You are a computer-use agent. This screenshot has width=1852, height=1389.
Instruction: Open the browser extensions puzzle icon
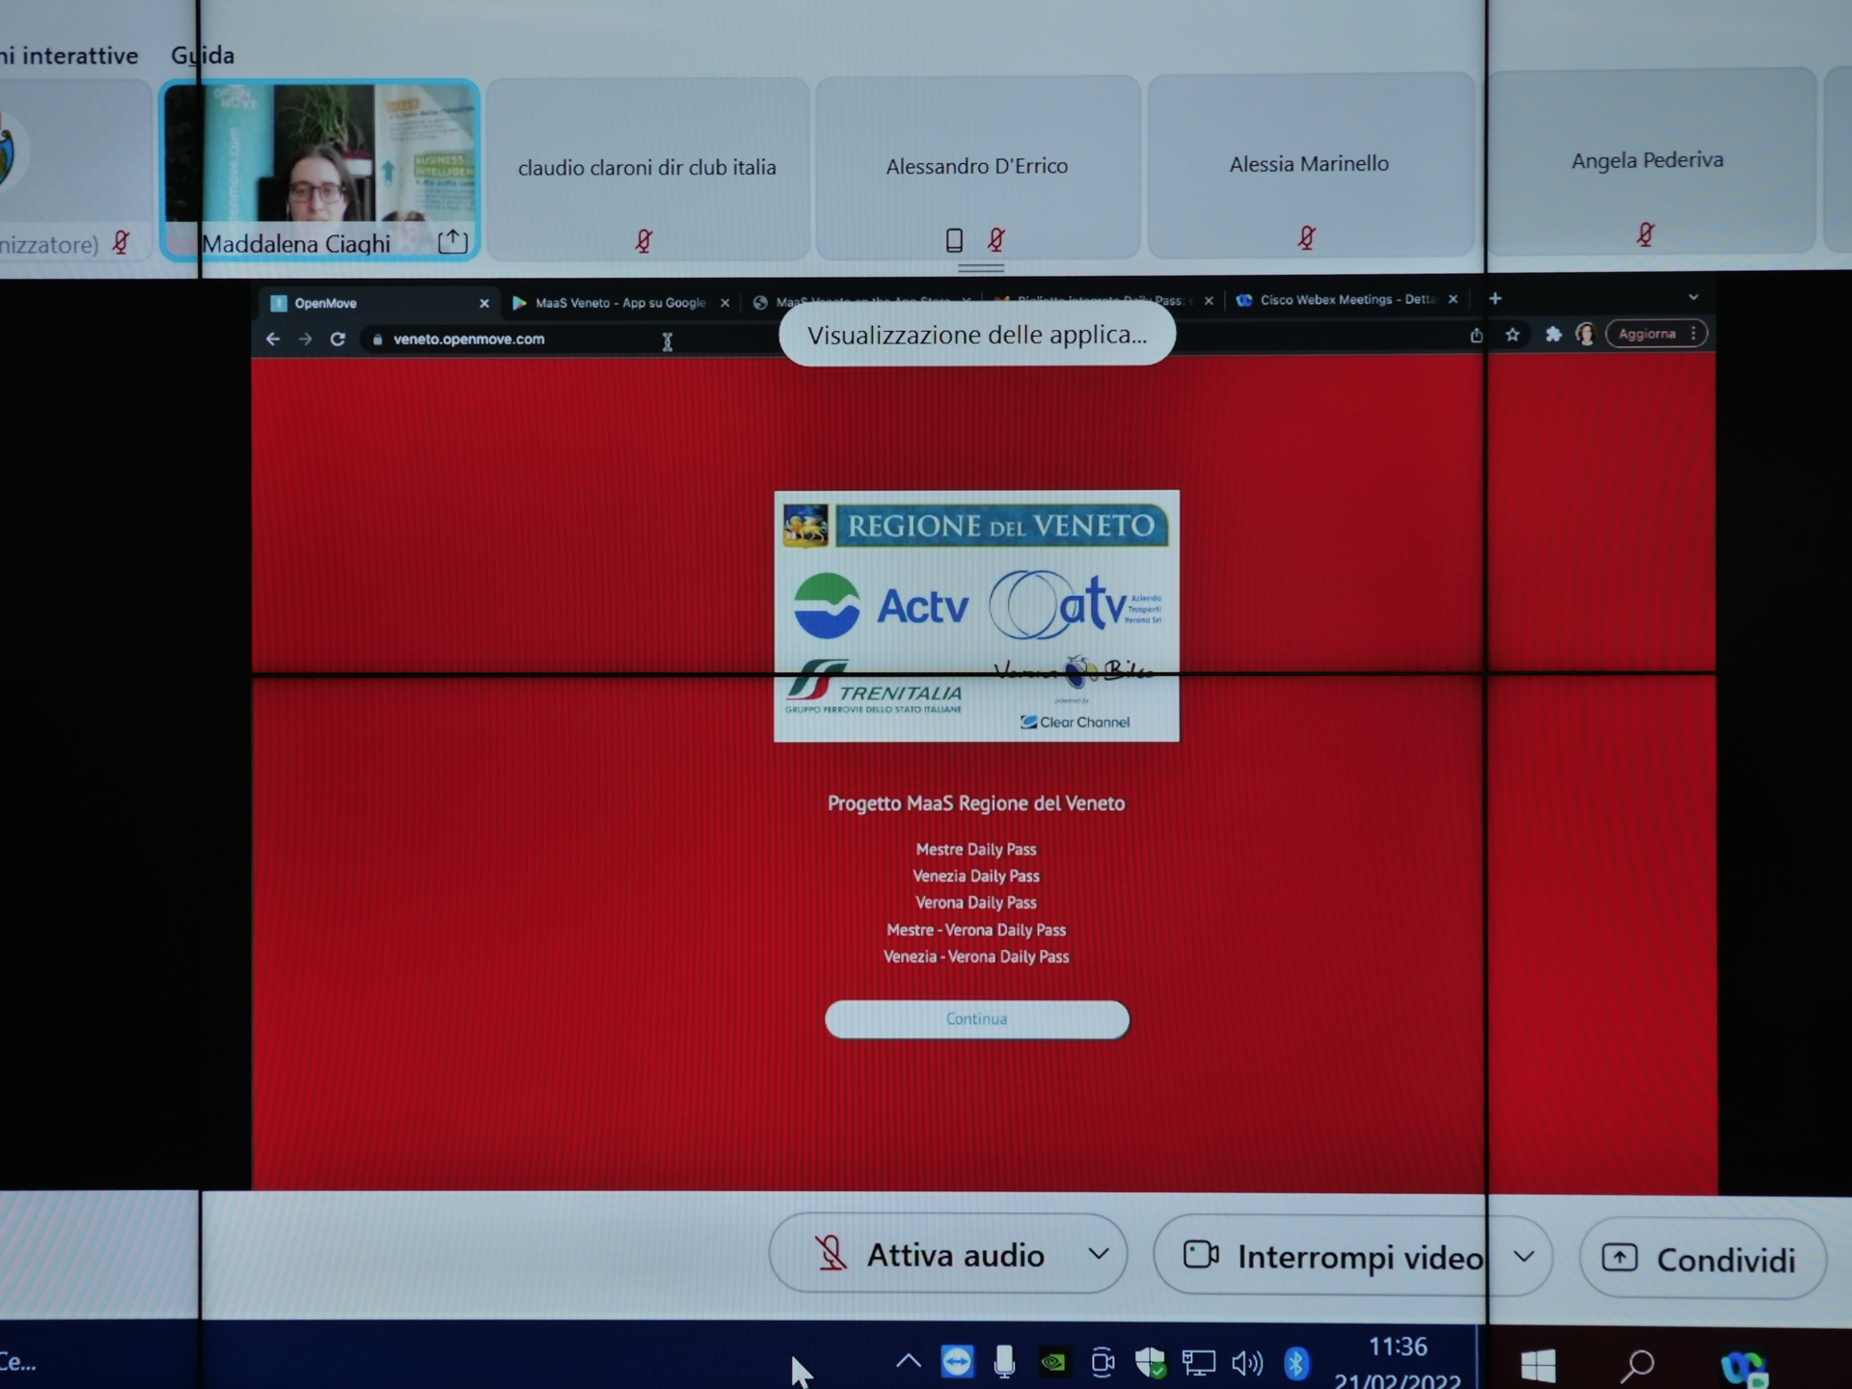tap(1553, 335)
